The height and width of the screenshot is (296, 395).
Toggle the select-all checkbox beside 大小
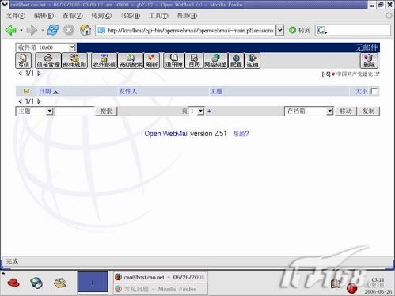click(x=374, y=91)
